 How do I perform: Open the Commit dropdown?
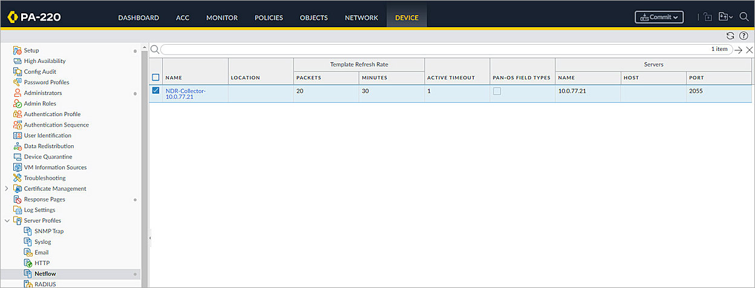(659, 17)
